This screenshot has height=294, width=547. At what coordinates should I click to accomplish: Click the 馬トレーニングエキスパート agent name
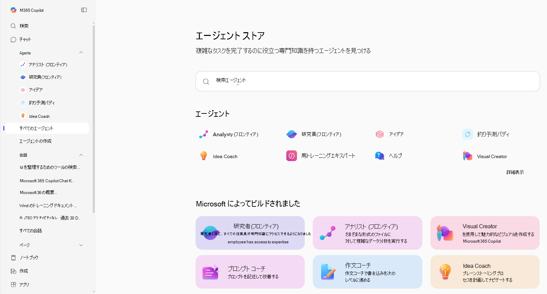pyautogui.click(x=328, y=156)
